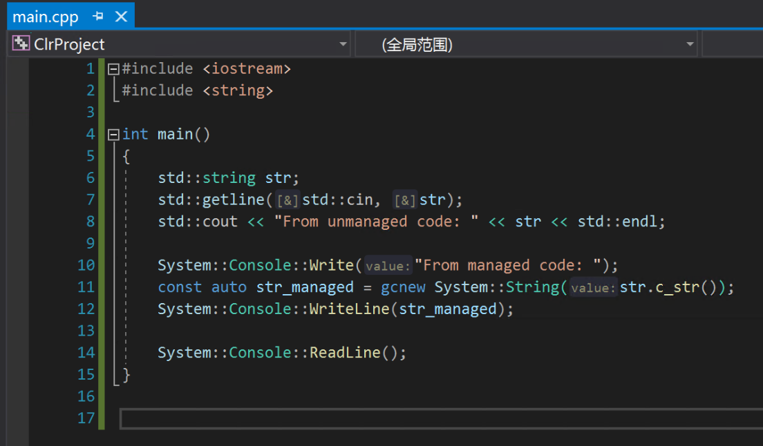
Task: Click the value: hint before str.c_str()
Action: (x=593, y=288)
